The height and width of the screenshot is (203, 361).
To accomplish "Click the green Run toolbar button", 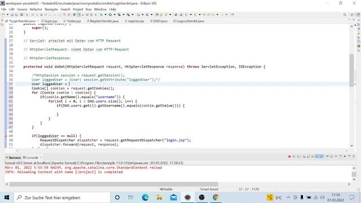I will 110,15.
